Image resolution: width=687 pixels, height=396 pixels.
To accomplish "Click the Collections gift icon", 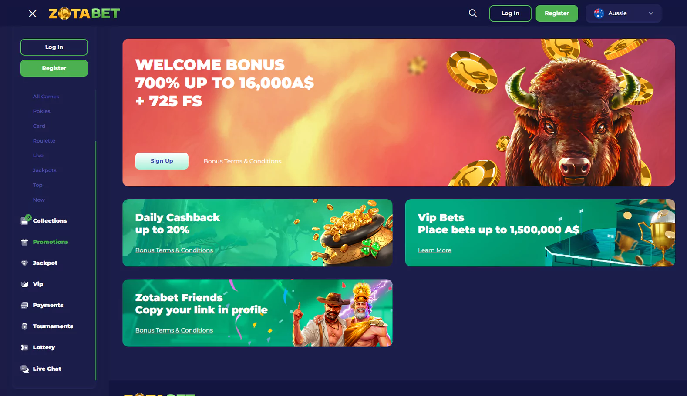I will pyautogui.click(x=26, y=220).
